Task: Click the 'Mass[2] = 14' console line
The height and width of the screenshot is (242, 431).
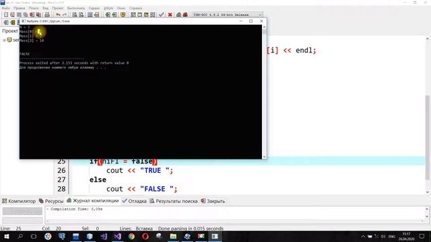Action: tap(32, 40)
